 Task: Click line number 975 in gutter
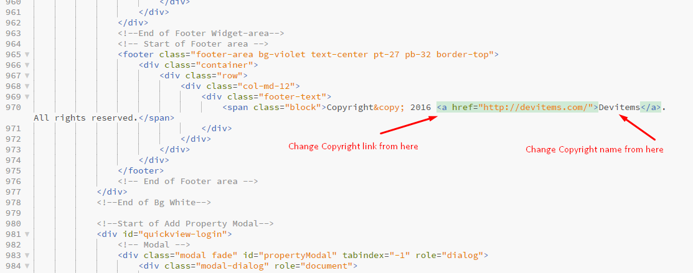coord(13,170)
